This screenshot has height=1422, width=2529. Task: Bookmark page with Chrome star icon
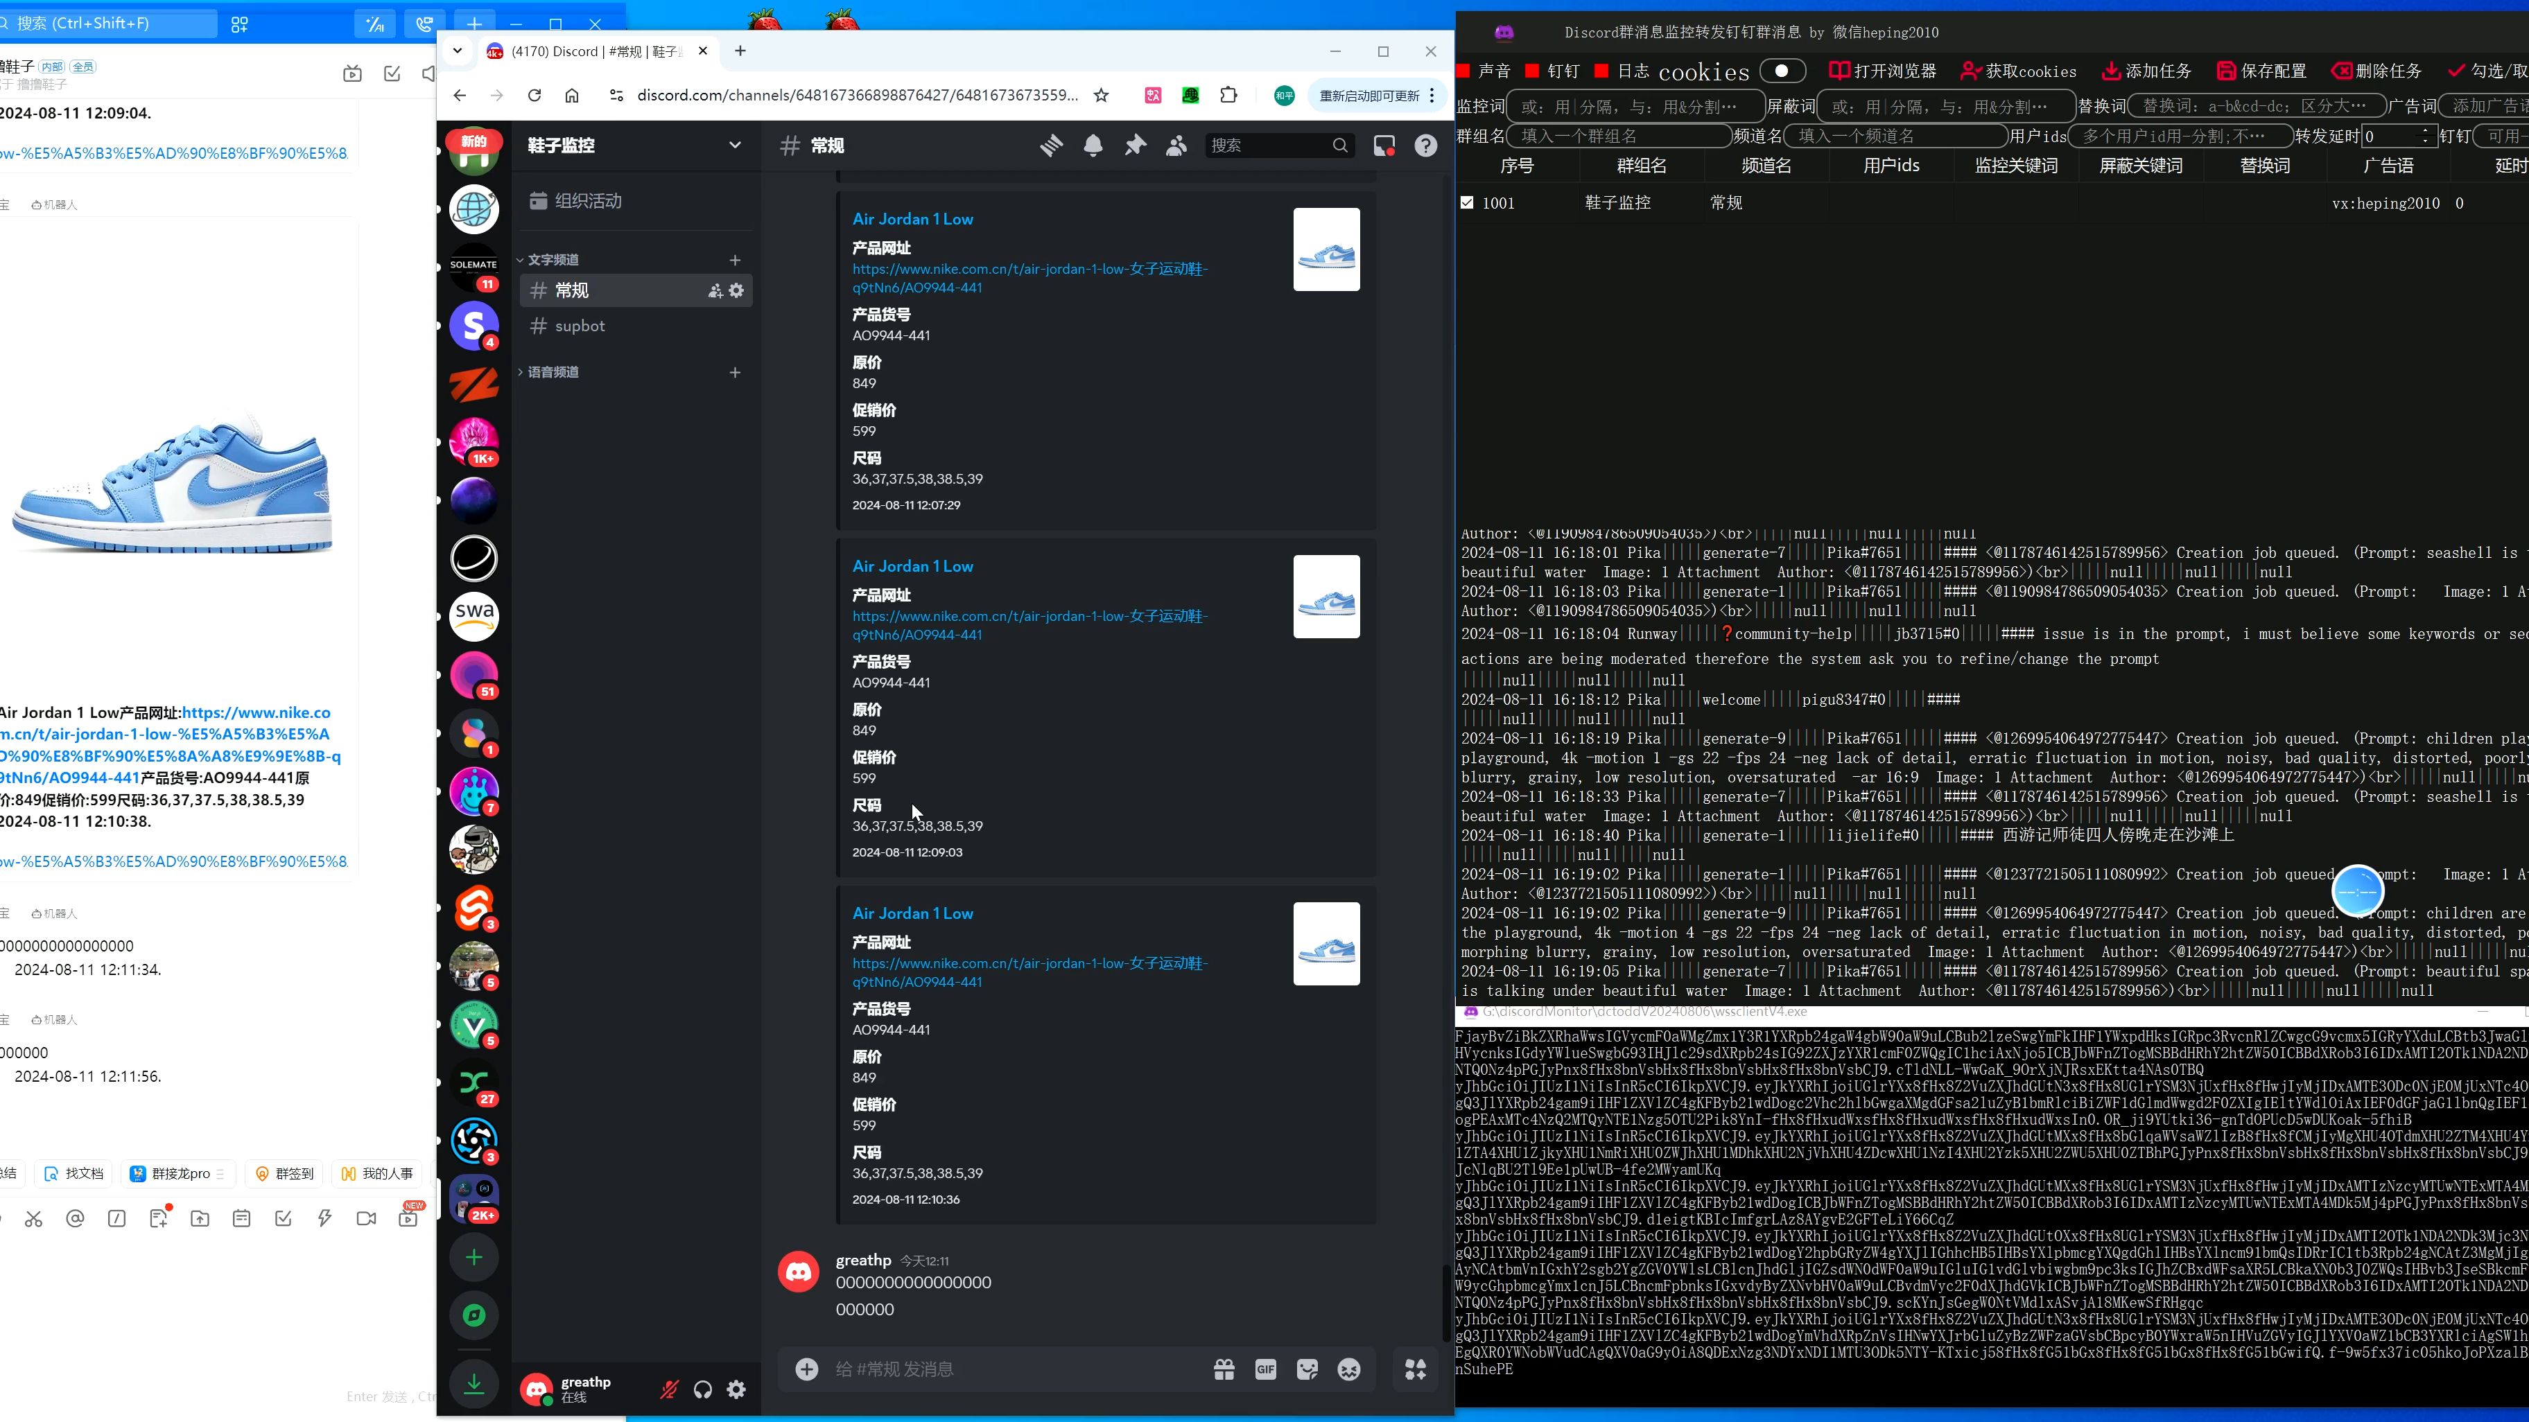click(1102, 95)
